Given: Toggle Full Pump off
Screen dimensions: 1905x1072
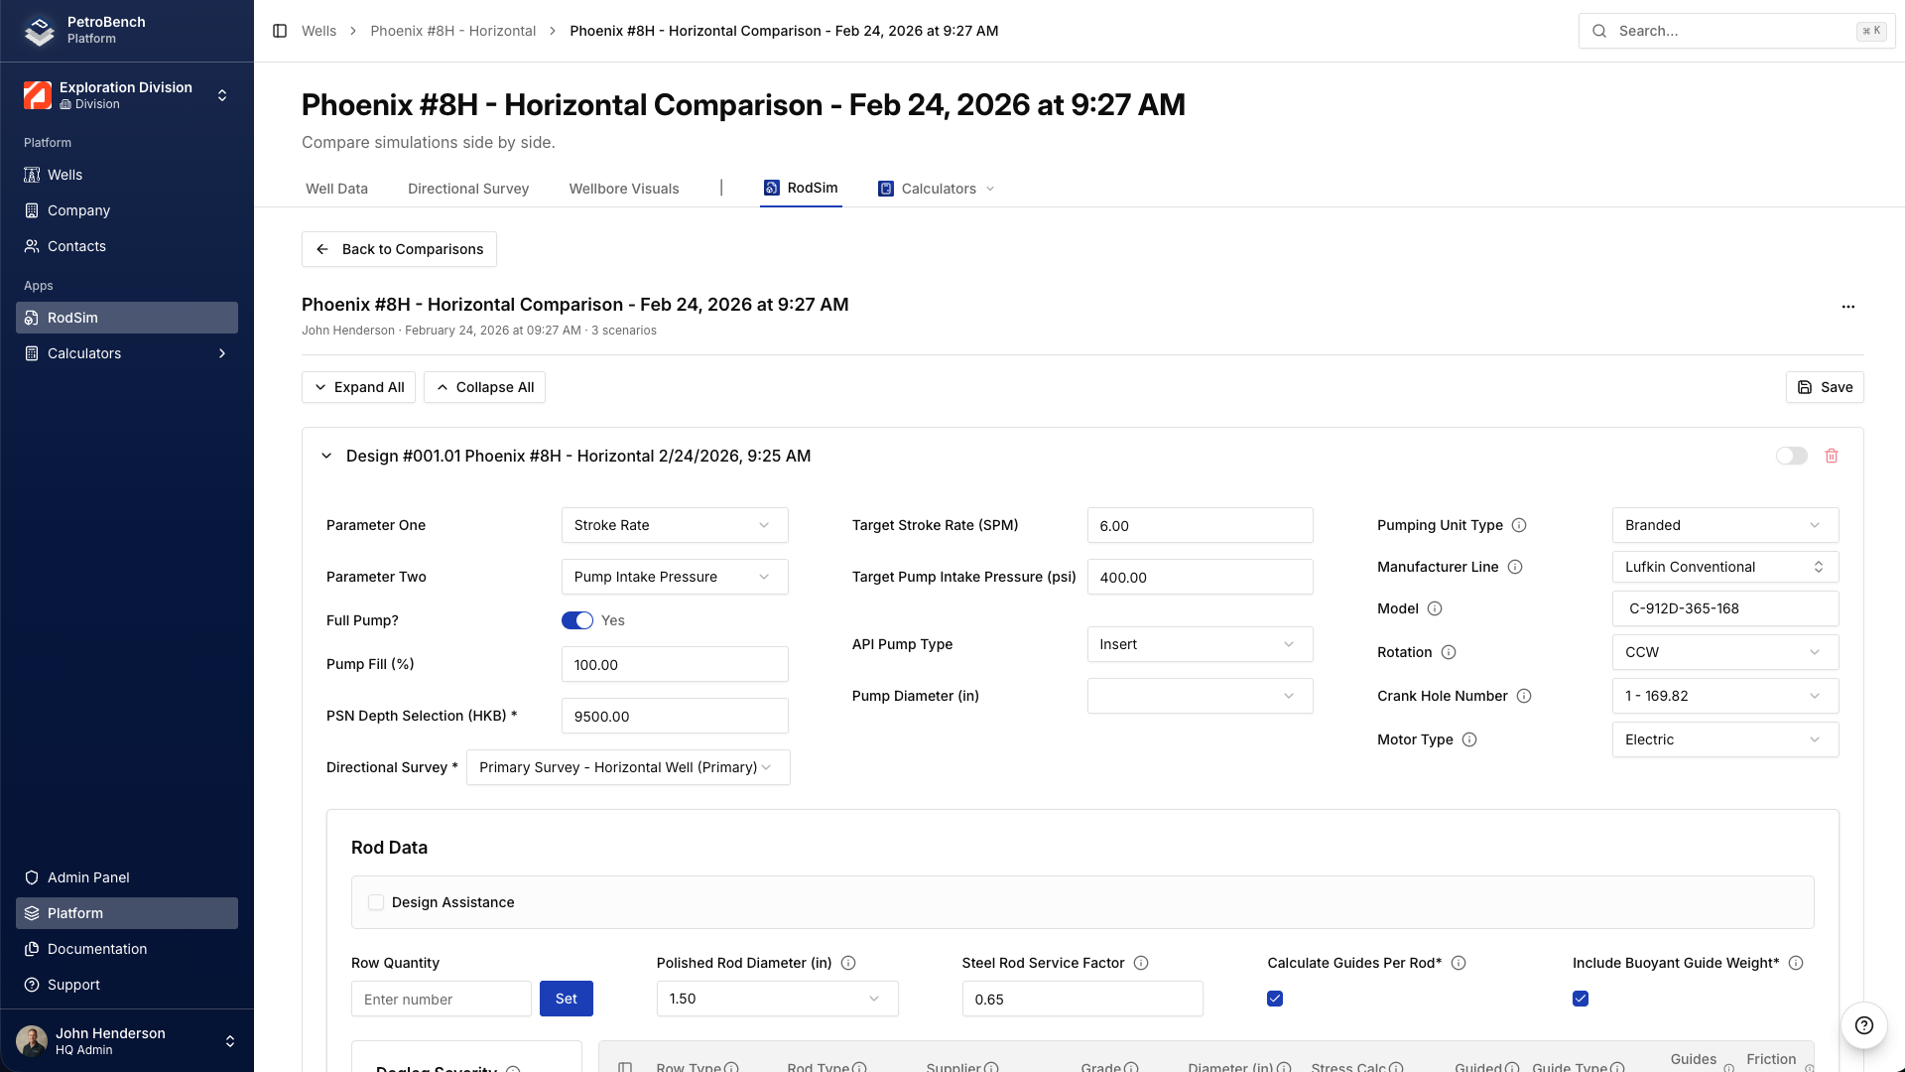Looking at the screenshot, I should (x=576, y=619).
